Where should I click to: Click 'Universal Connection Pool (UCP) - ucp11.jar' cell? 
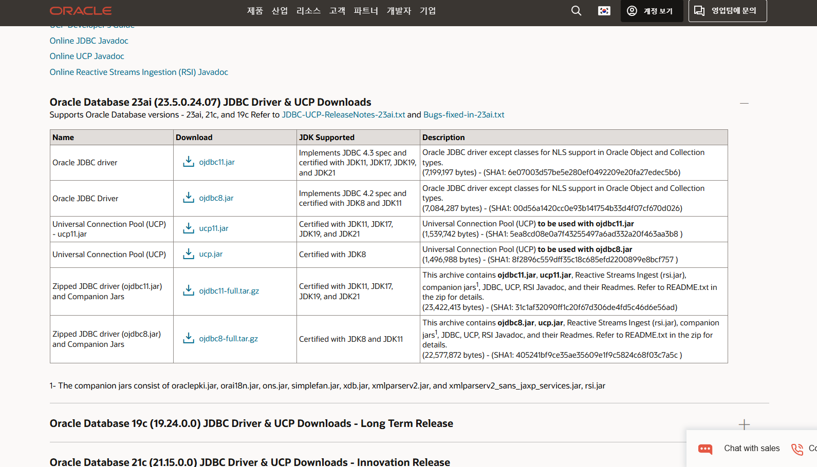click(x=112, y=229)
